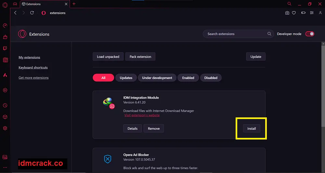Select the Updates filter tab
The height and width of the screenshot is (173, 325).
point(126,78)
